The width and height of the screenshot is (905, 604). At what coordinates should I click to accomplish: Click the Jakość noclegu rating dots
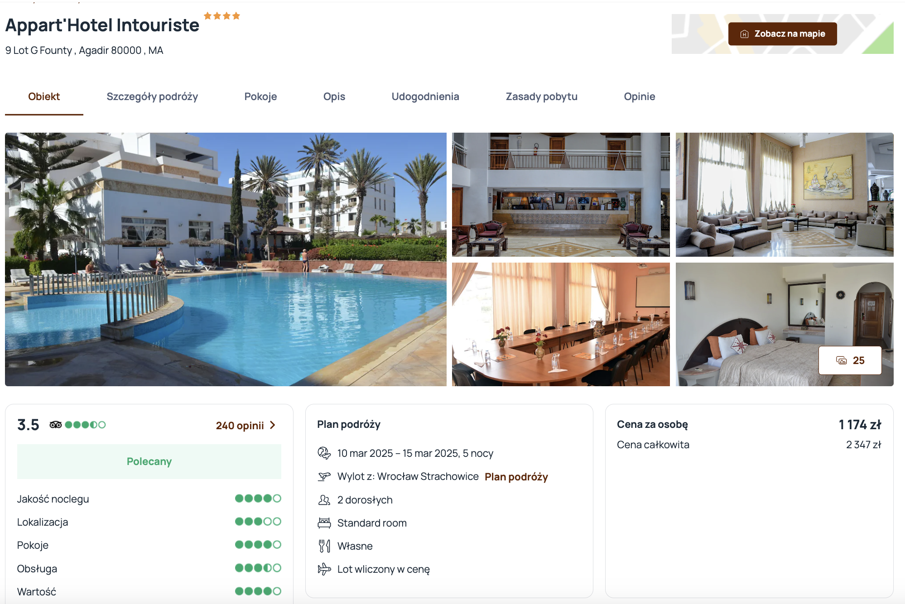pyautogui.click(x=258, y=499)
